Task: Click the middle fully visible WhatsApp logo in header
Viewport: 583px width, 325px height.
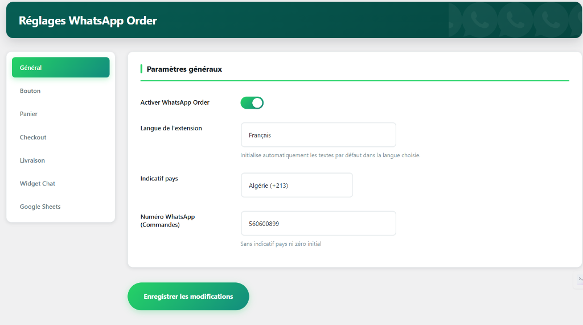Action: click(516, 20)
